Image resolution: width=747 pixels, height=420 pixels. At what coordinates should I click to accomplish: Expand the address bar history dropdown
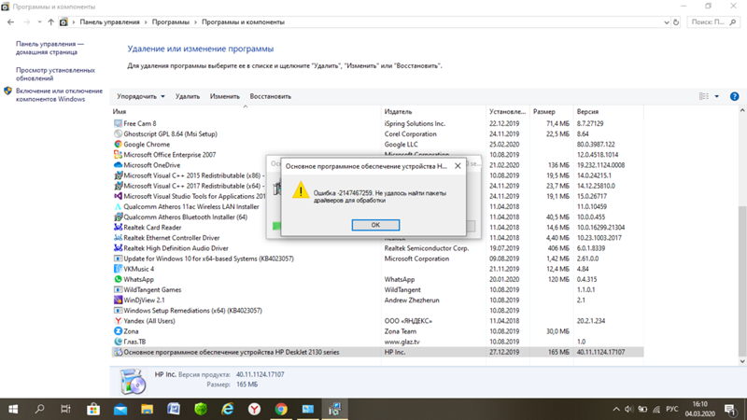666,21
